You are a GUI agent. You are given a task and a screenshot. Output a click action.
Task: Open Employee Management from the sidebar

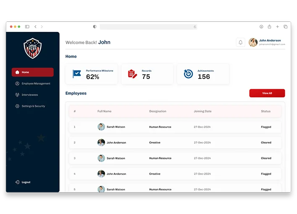pos(36,84)
